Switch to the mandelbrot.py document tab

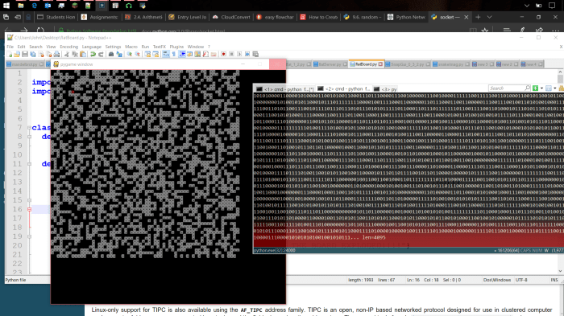25,64
